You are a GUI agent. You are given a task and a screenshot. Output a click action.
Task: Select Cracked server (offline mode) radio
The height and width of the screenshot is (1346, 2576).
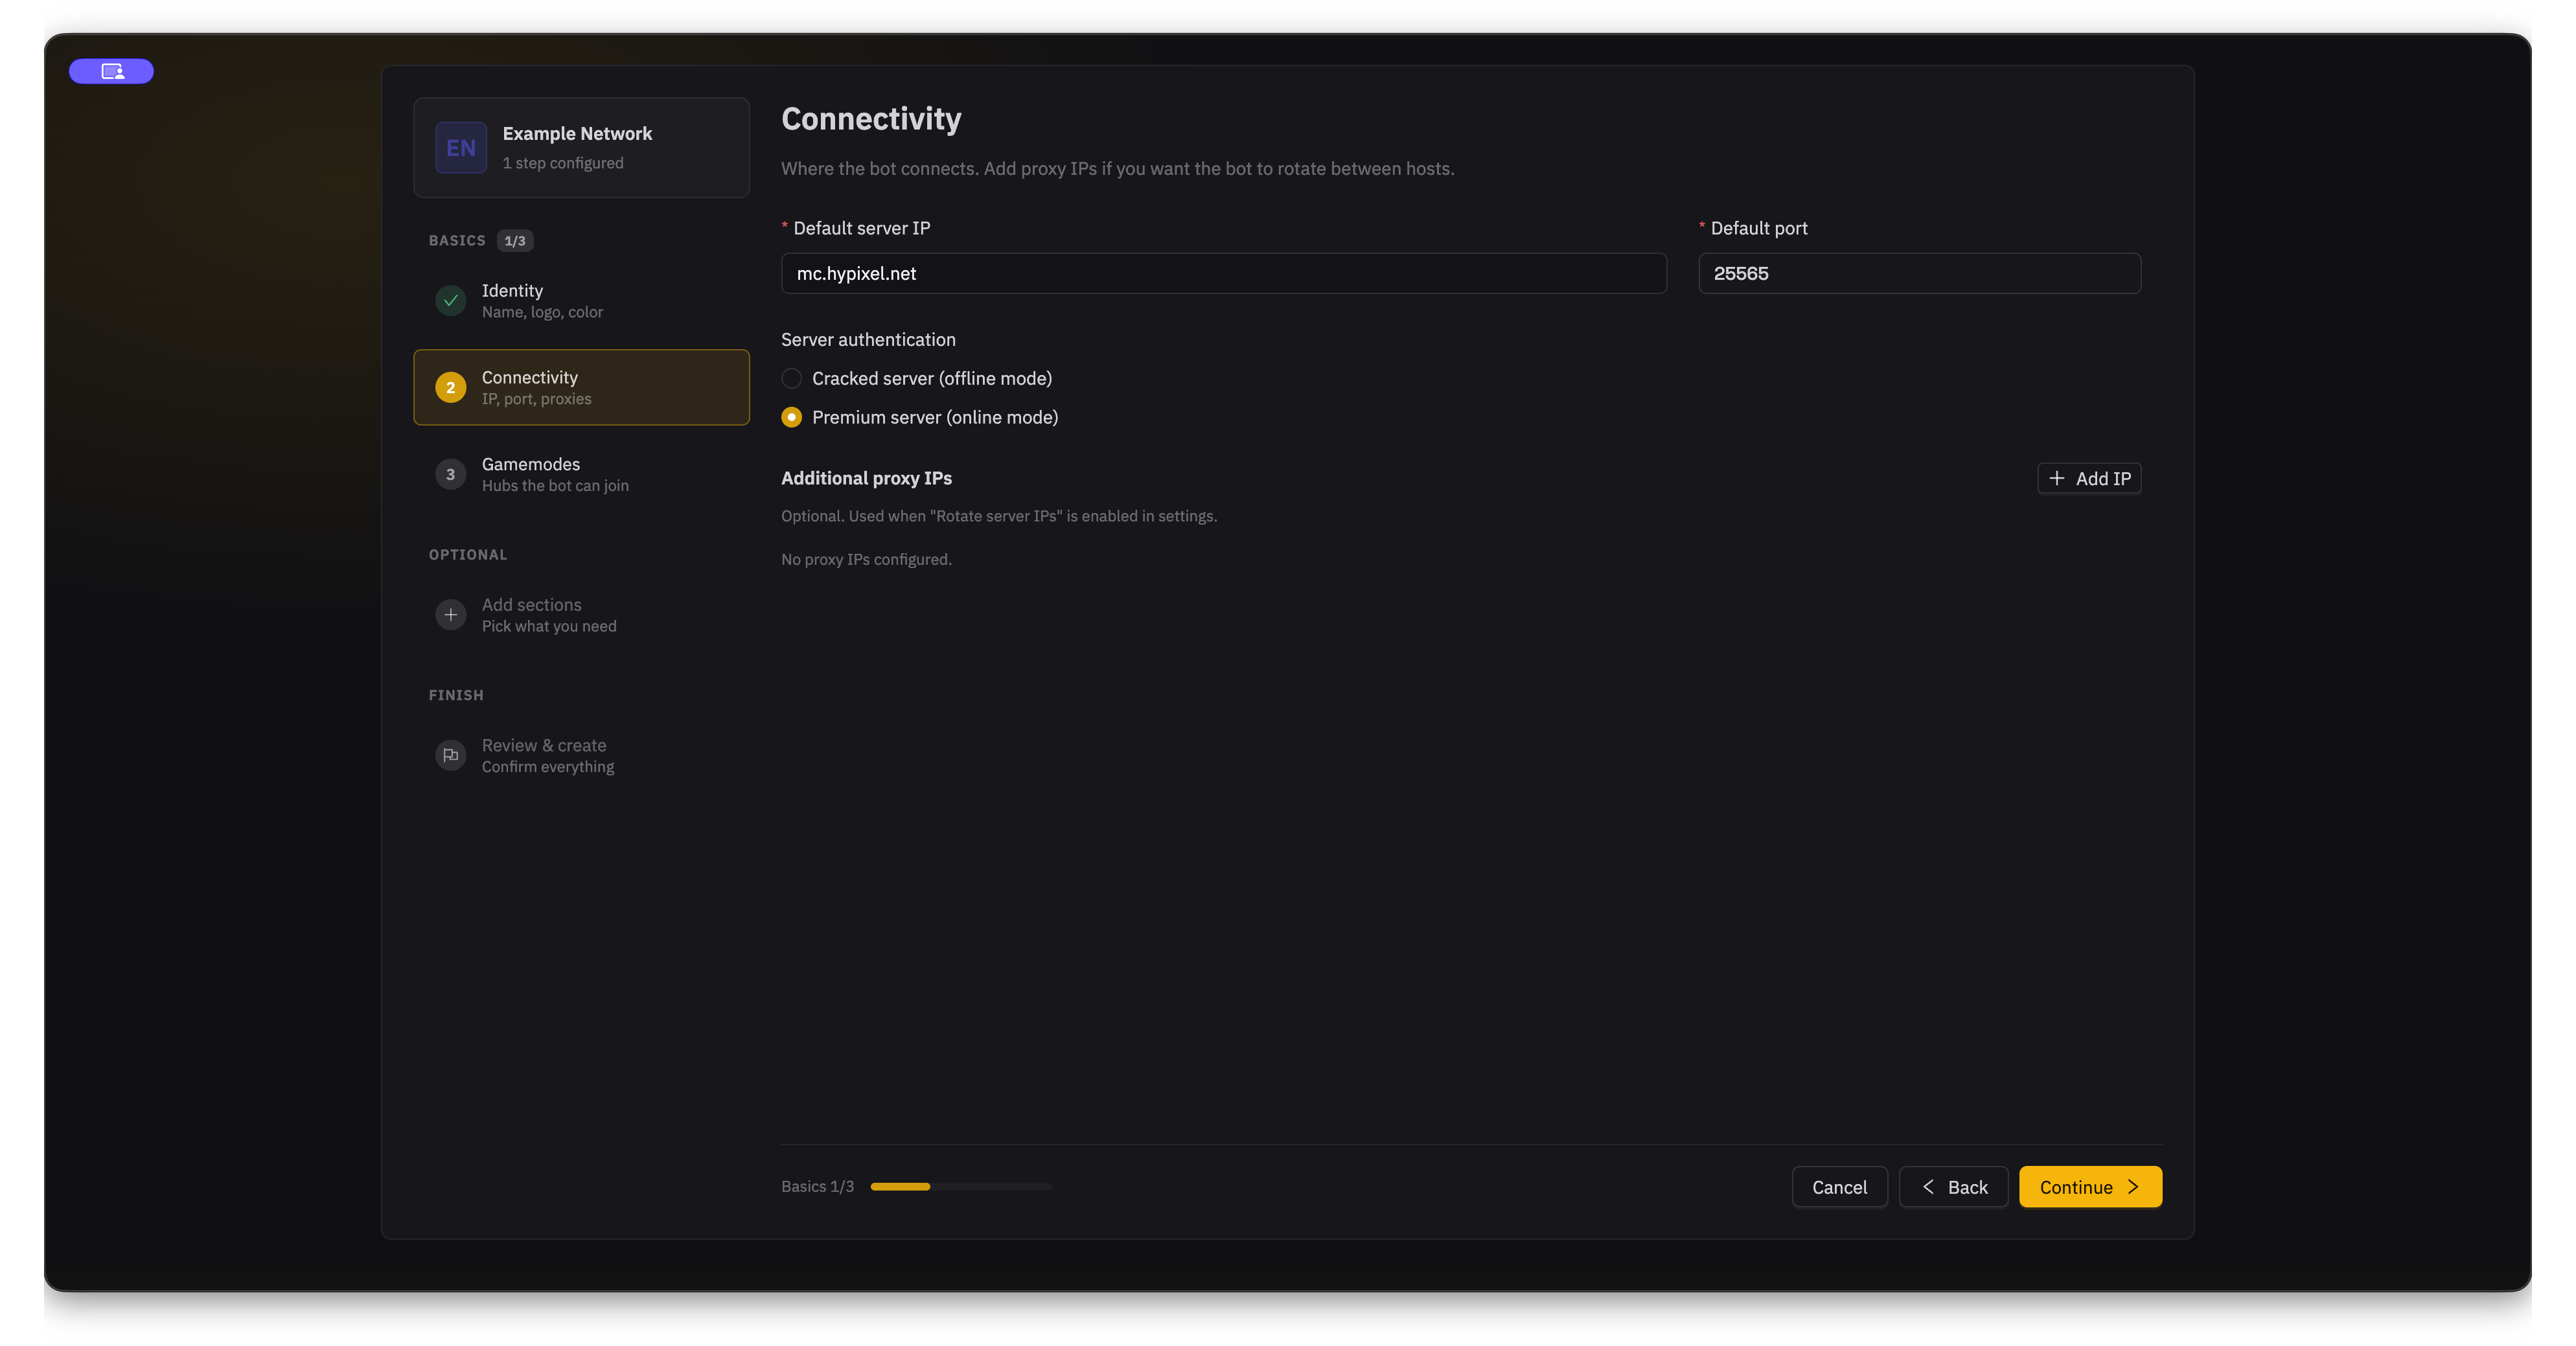point(792,378)
